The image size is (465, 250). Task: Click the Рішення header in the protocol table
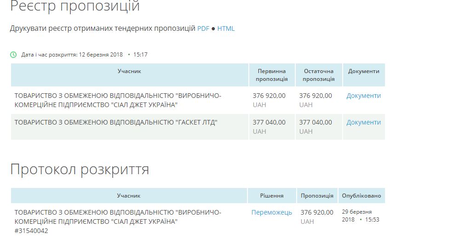(272, 195)
